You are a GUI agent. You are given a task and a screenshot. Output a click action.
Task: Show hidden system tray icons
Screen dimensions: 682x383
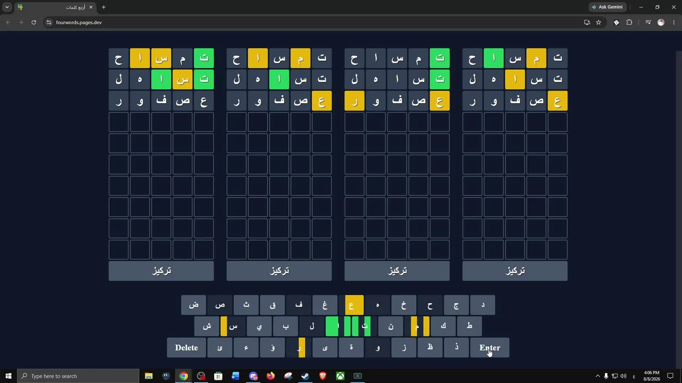pyautogui.click(x=597, y=376)
